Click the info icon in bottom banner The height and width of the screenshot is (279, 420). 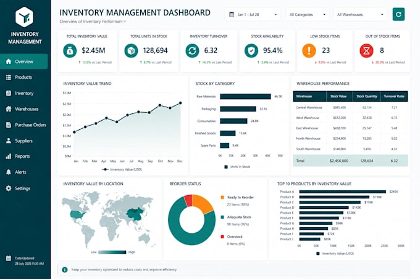point(65,270)
